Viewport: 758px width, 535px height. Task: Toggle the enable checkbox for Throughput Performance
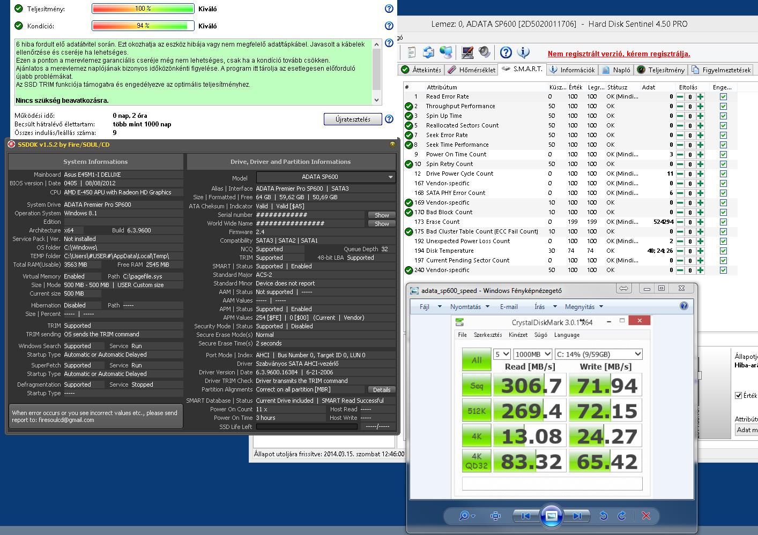(723, 107)
